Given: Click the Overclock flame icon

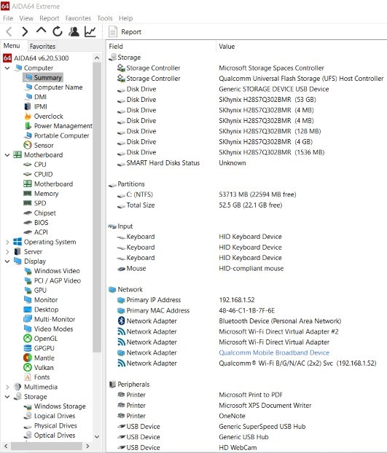Looking at the screenshot, I should [x=28, y=116].
